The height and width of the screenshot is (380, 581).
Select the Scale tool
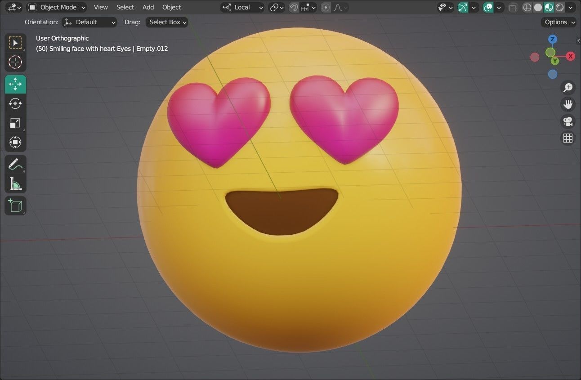point(15,123)
